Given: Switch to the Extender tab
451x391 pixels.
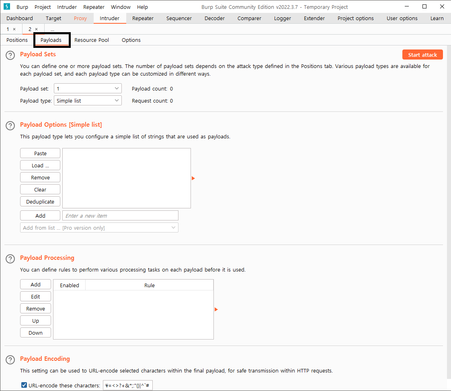Looking at the screenshot, I should pos(314,18).
